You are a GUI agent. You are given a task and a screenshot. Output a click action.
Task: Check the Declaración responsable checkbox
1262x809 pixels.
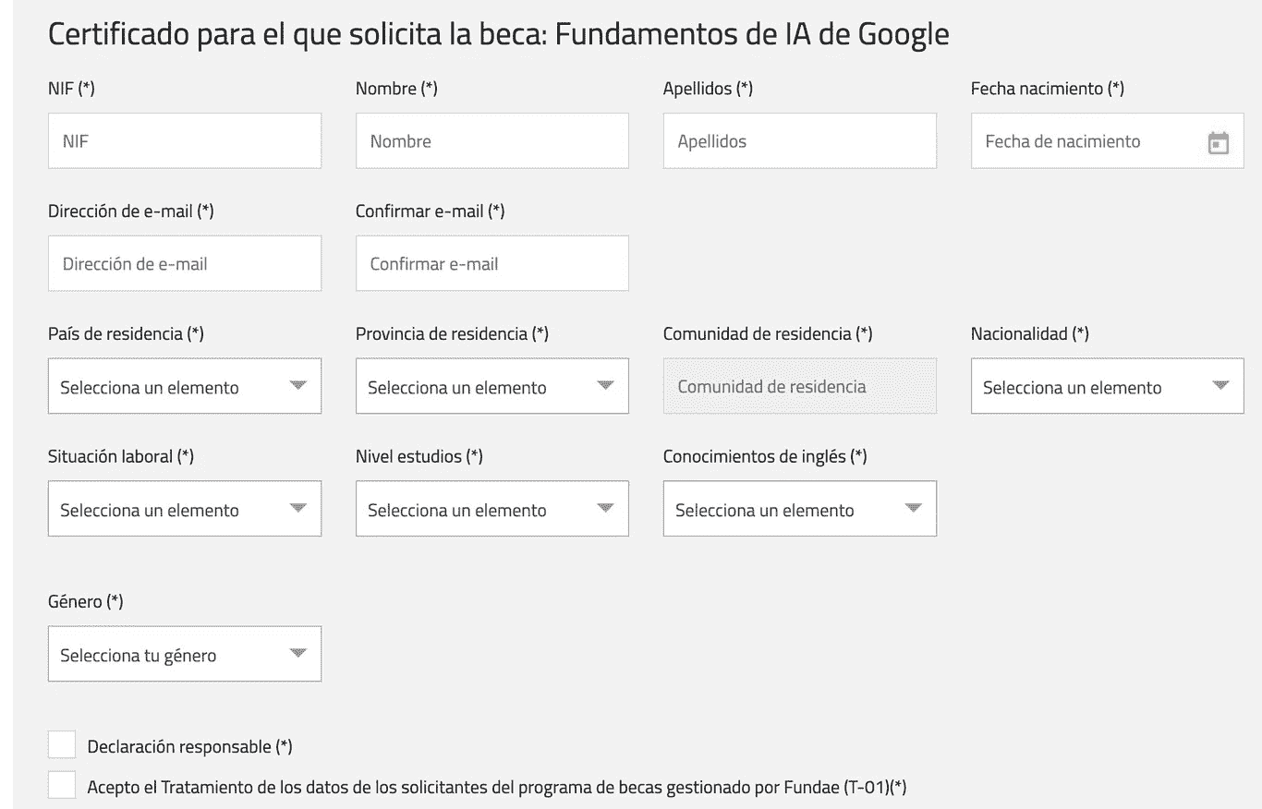coord(62,744)
